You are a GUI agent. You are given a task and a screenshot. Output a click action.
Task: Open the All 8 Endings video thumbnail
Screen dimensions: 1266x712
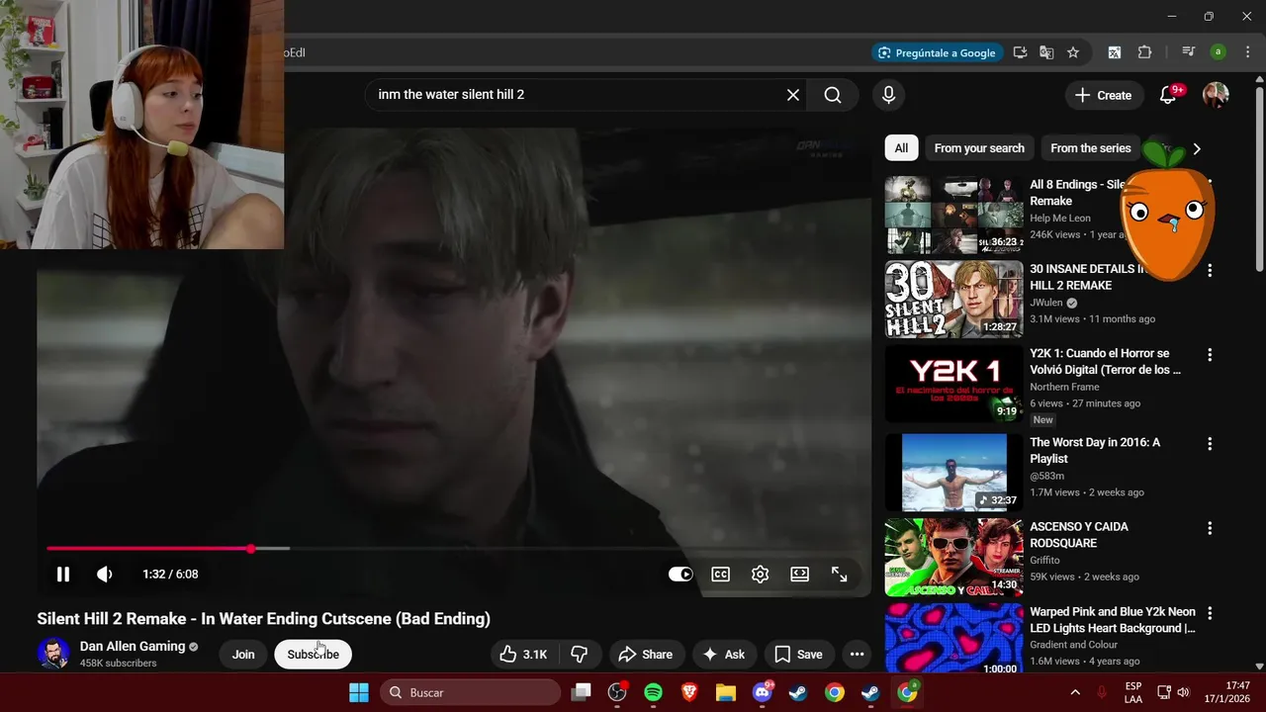coord(953,216)
